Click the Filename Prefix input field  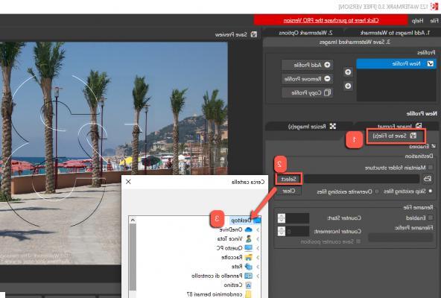[400, 237]
